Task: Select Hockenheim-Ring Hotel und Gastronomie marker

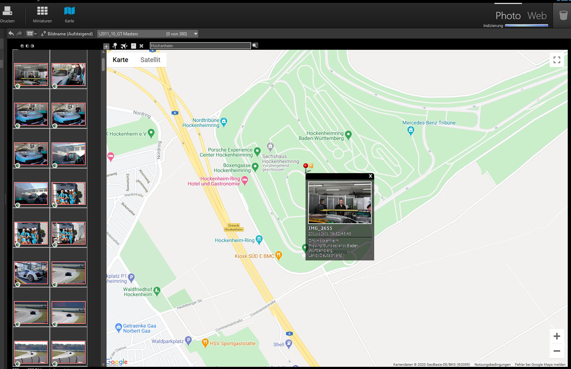Action: [x=245, y=180]
